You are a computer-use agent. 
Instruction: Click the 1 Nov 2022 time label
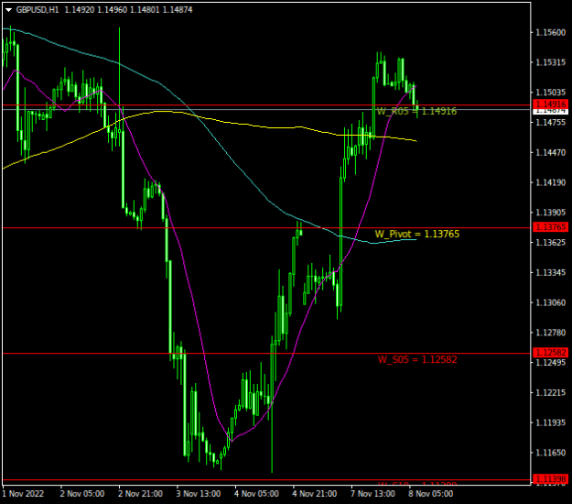click(23, 494)
